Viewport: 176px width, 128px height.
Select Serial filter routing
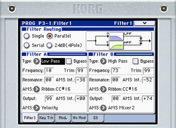pos(27,45)
